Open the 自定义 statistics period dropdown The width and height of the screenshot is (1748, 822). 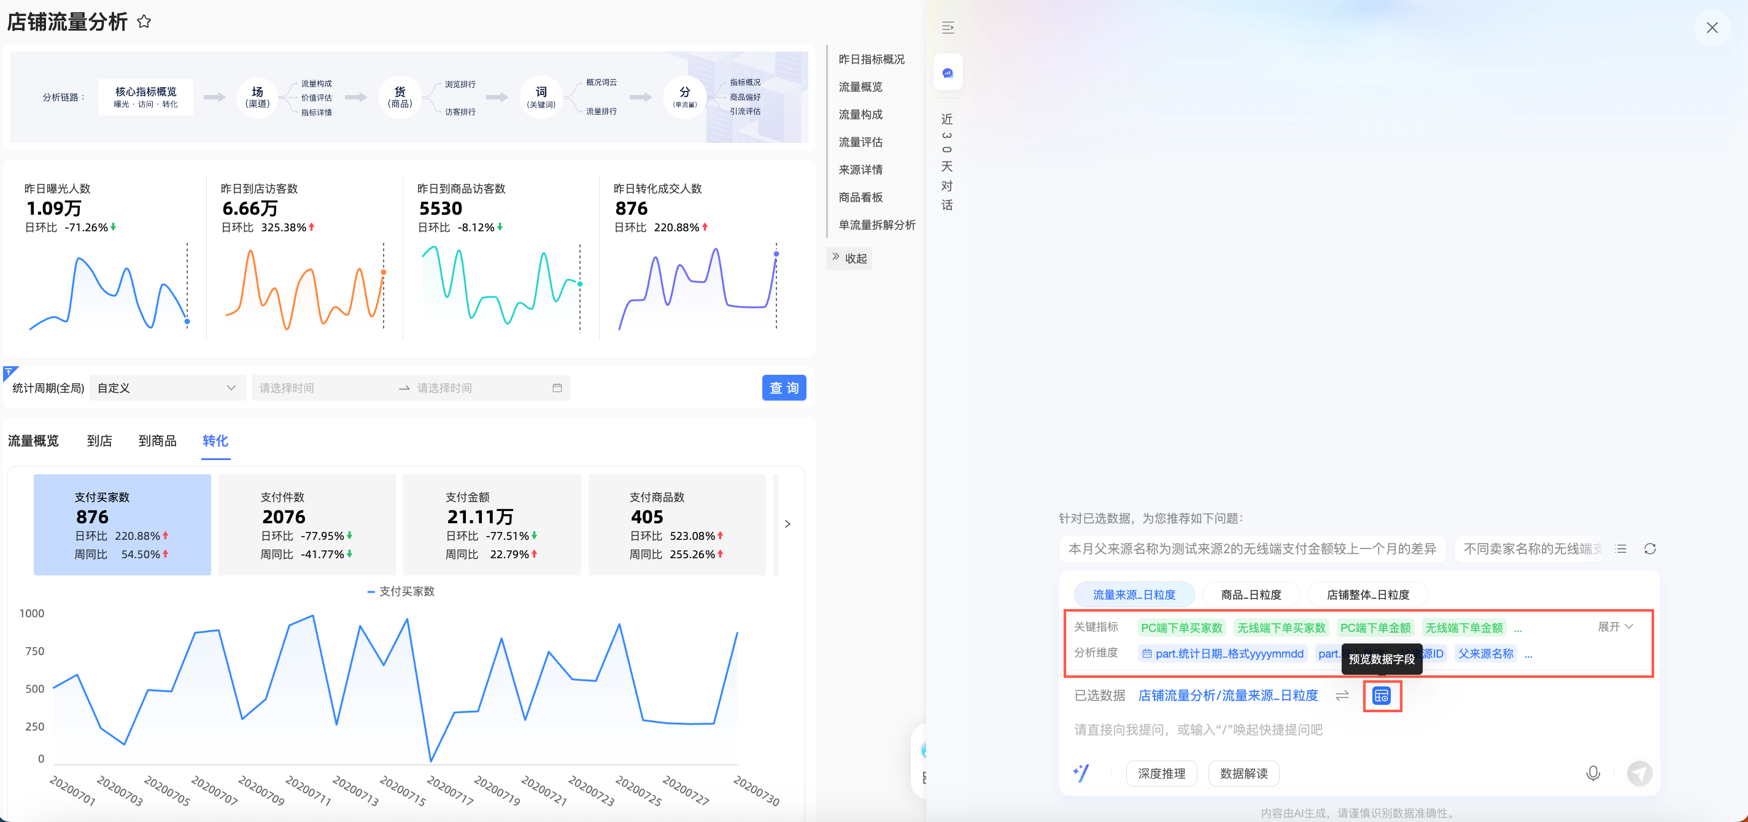[167, 388]
